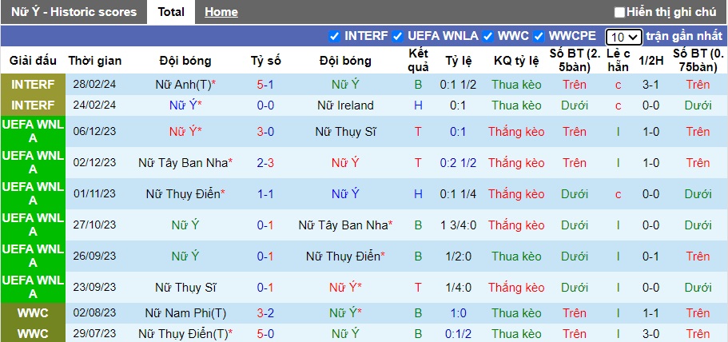Click the Tỷ số column header
728x342 pixels.
pos(266,61)
